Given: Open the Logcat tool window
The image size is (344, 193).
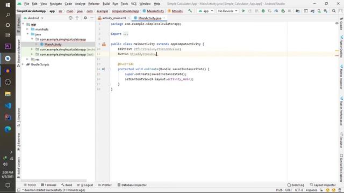Looking at the screenshot, I should [85, 185].
